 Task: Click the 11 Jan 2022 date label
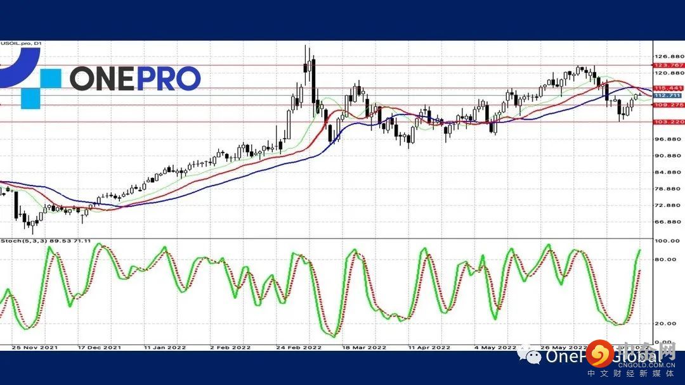tap(165, 348)
